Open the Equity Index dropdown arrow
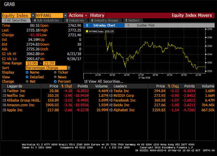This screenshot has width=217, height=156. point(33,16)
